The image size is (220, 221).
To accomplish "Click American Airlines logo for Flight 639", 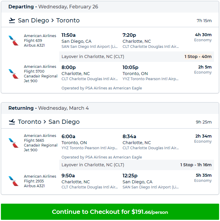I will 14,41.
